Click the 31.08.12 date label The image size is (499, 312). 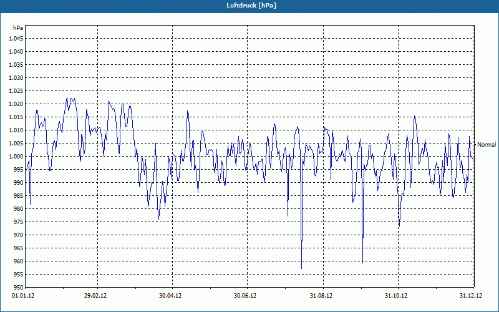pyautogui.click(x=321, y=296)
